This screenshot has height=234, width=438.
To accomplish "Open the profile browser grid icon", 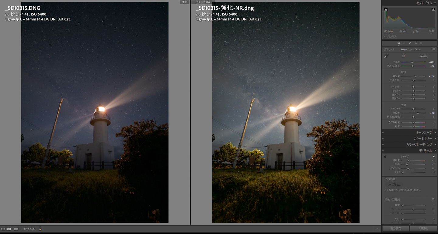I will (433, 49).
